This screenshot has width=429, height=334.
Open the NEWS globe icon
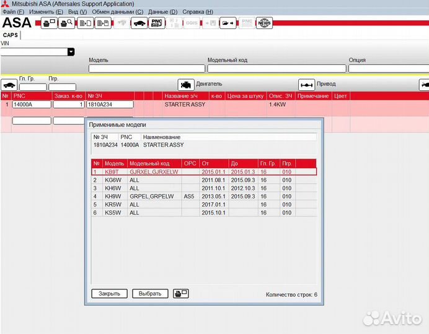tap(265, 24)
